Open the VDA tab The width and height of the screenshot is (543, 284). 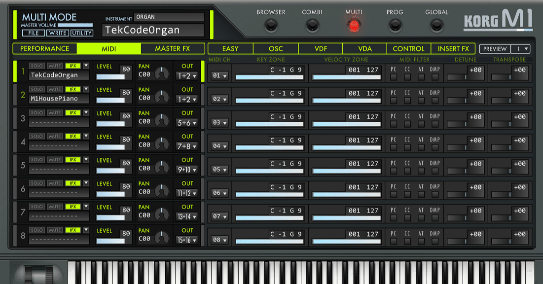tap(364, 49)
